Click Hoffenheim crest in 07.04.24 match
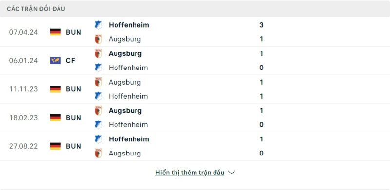This screenshot has width=390, height=190. point(98,25)
